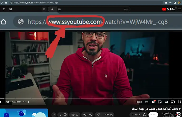The width and height of the screenshot is (182, 117).
Task: Seek using the video progress bar
Action: tap(91, 98)
